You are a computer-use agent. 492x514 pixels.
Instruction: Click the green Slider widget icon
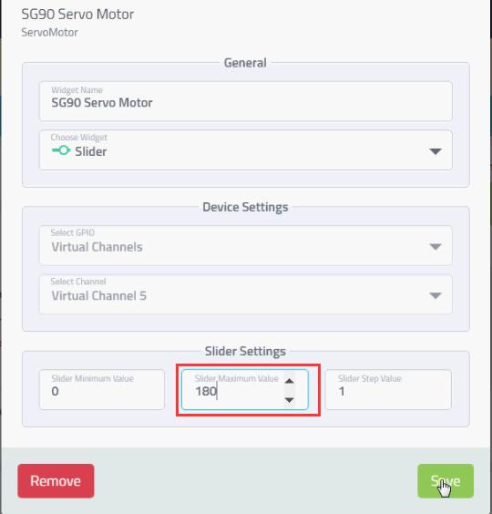point(61,150)
